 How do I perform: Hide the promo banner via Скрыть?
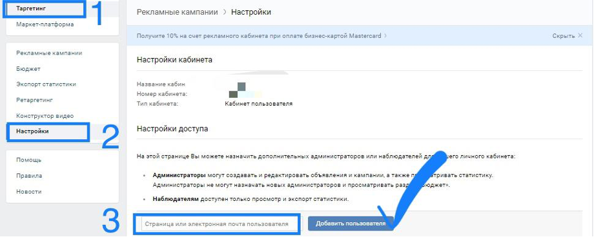pos(563,36)
